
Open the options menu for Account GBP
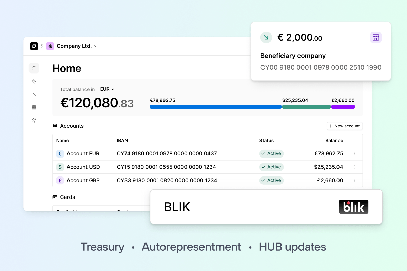point(355,180)
